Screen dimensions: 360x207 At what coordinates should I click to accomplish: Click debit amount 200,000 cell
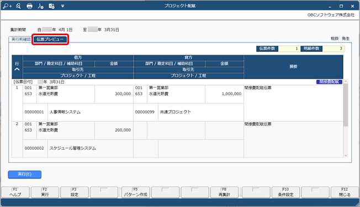pos(114,130)
